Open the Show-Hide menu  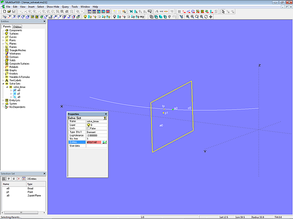(53, 7)
